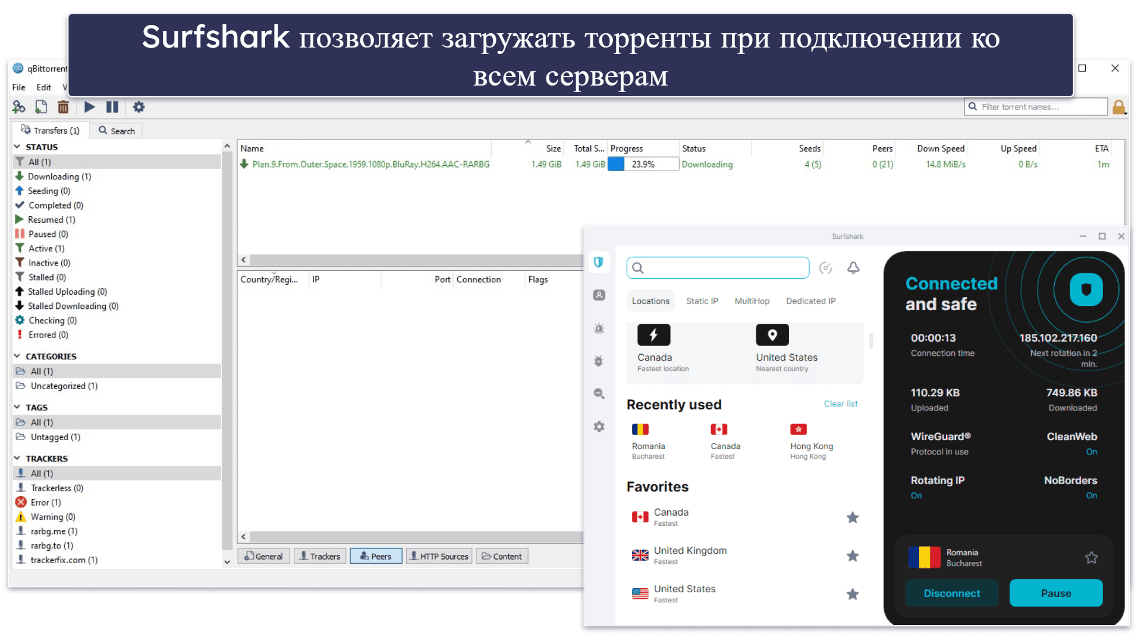Click torrent list horizontal scroll left arrow
The height and width of the screenshot is (641, 1141).
pyautogui.click(x=243, y=260)
